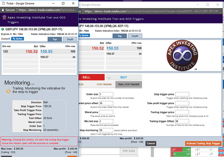The image size is (224, 157).
Task: Choose the red SELL direction button
Action: click(x=92, y=77)
